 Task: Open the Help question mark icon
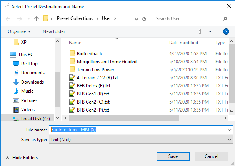(226, 31)
